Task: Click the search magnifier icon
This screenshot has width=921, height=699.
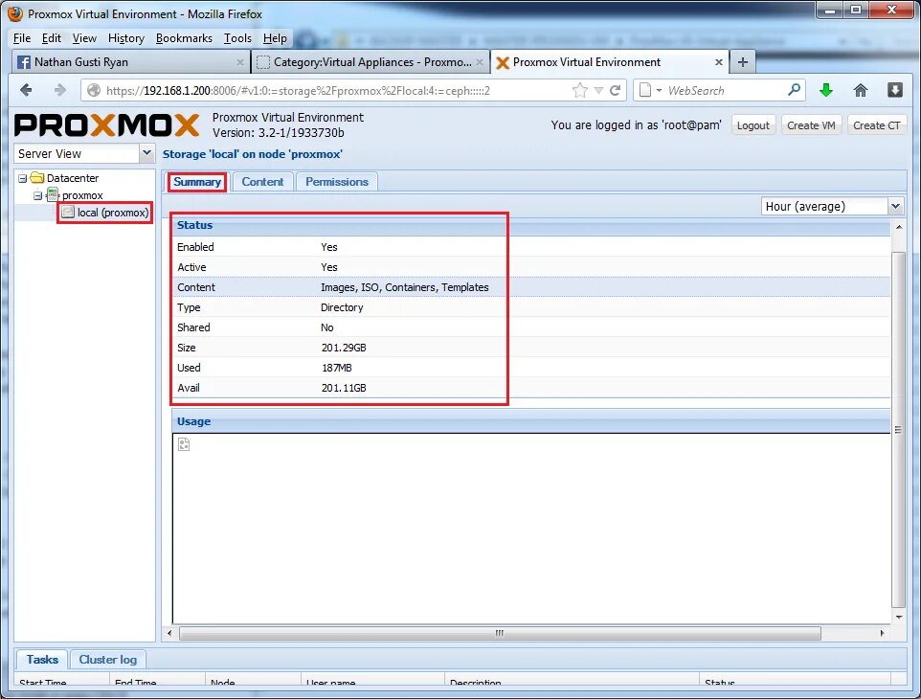Action: point(794,90)
